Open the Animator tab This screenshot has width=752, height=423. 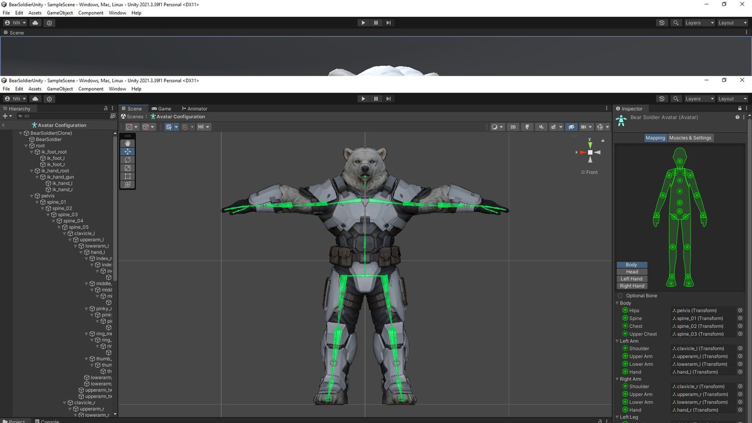click(194, 108)
